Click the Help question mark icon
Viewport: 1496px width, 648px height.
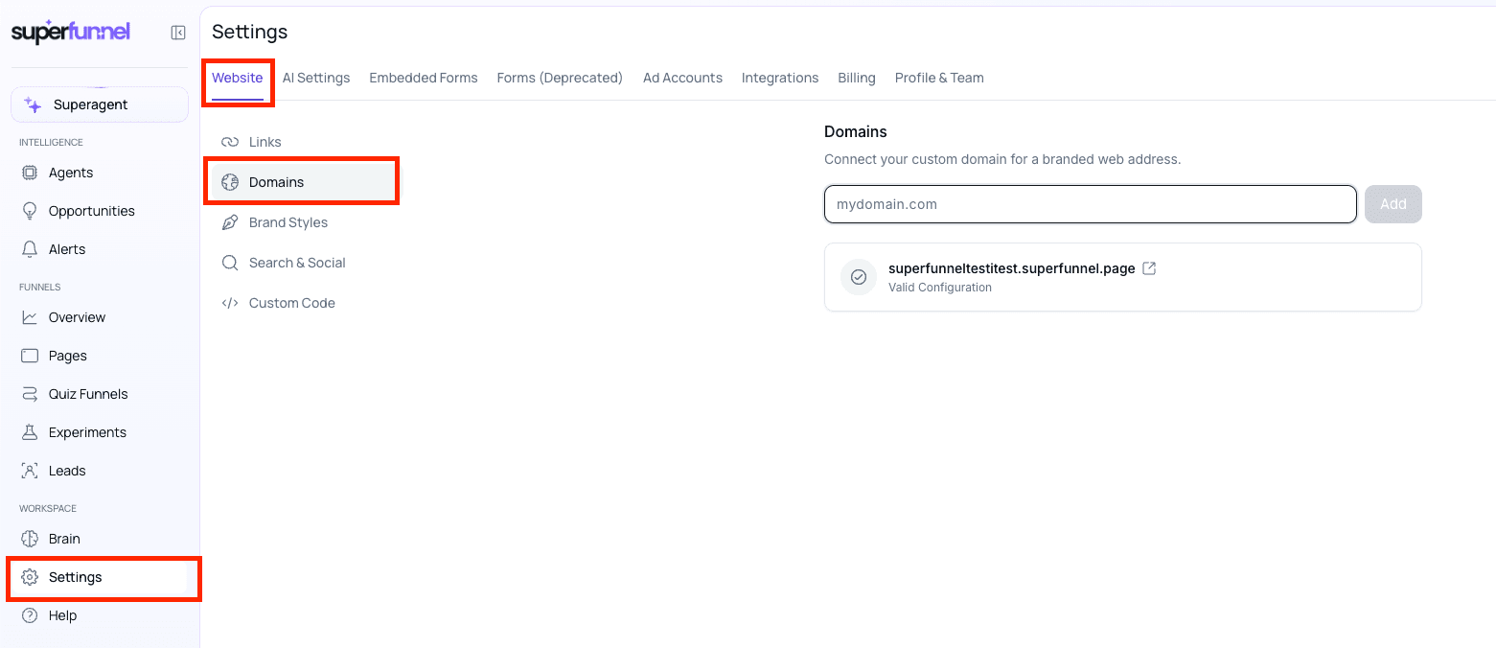click(30, 615)
